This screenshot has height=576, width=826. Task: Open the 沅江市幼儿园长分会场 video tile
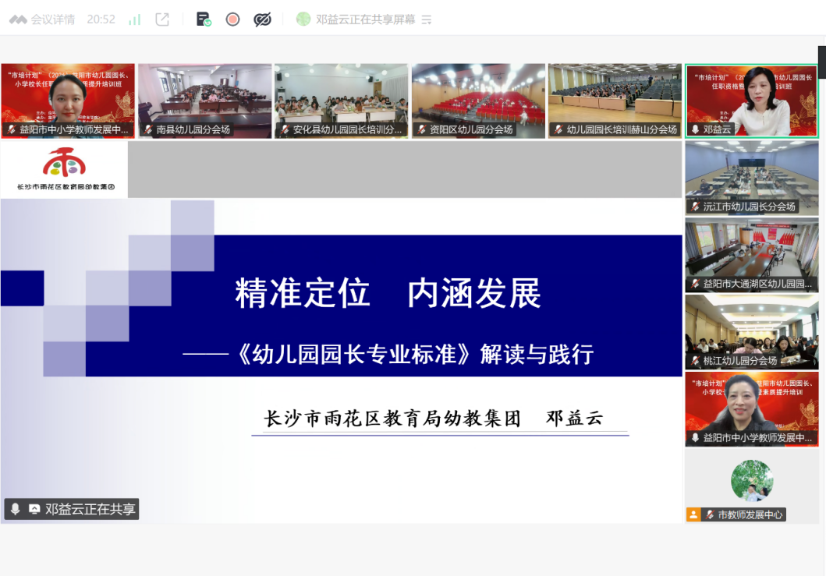click(751, 176)
